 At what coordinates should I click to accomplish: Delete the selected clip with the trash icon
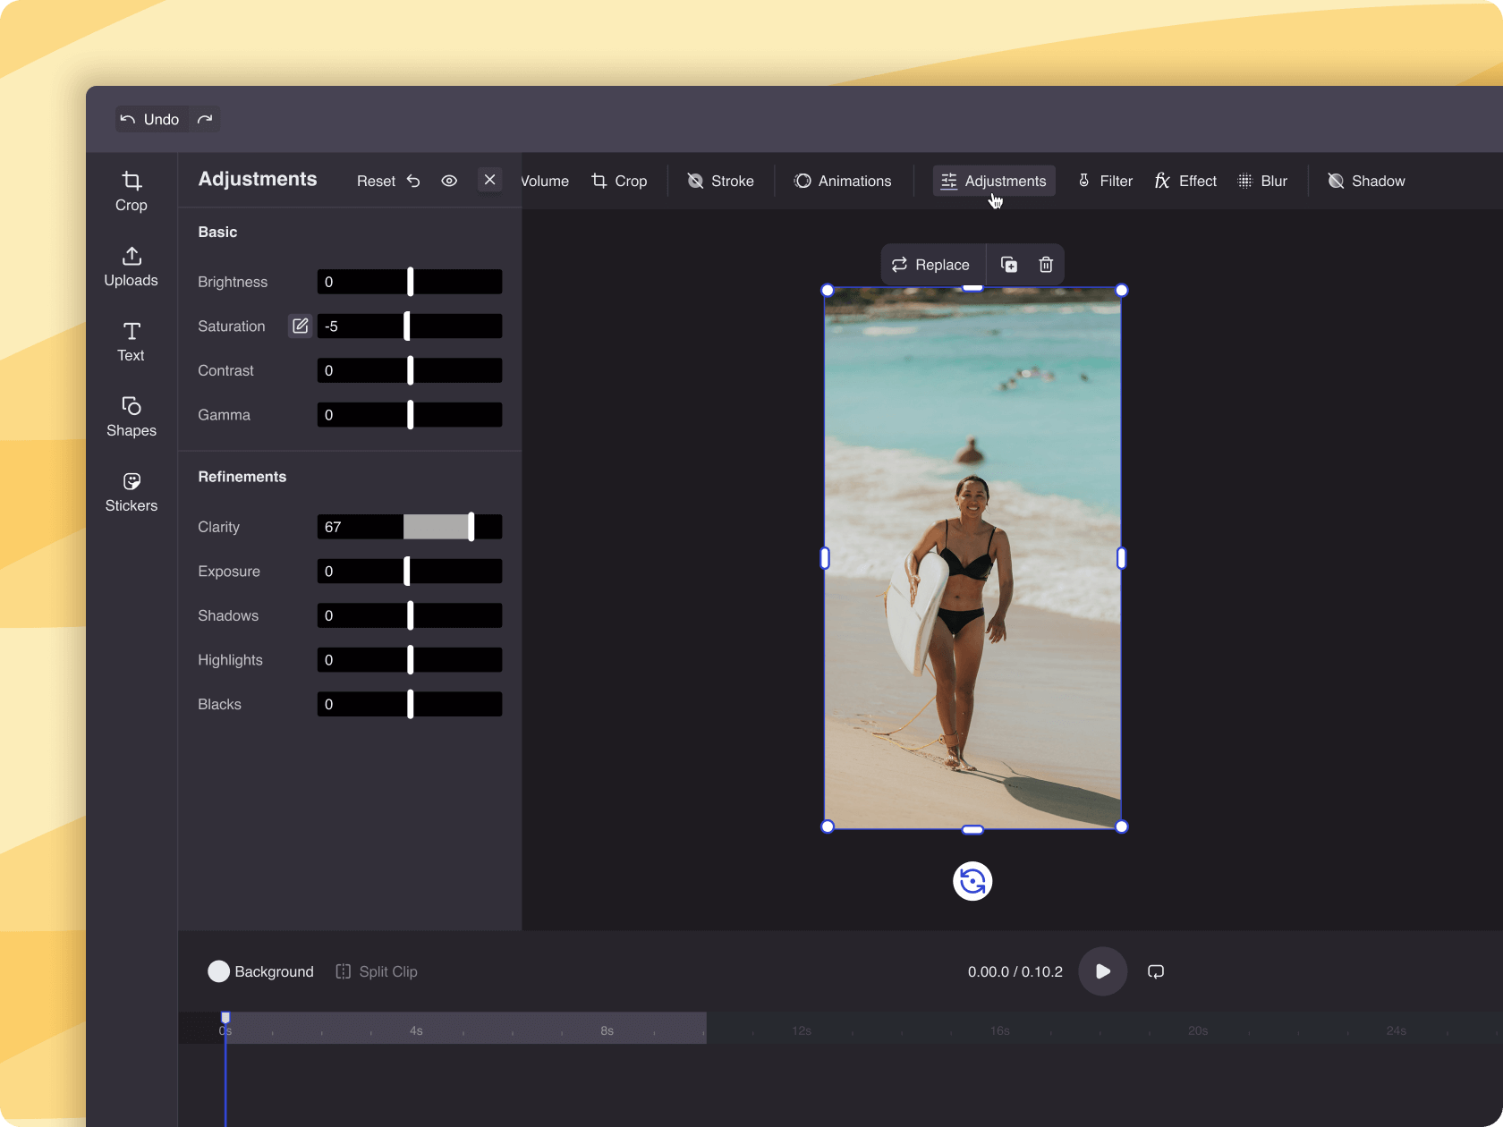coord(1044,265)
